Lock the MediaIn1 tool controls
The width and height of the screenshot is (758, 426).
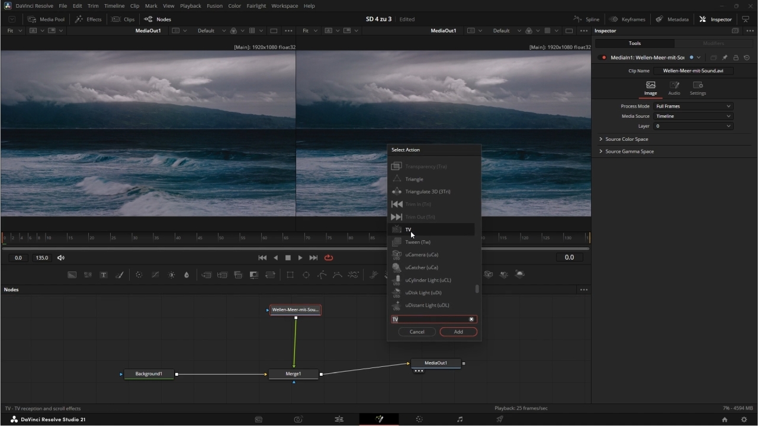[x=735, y=57]
